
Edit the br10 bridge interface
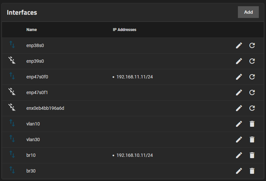(x=239, y=155)
